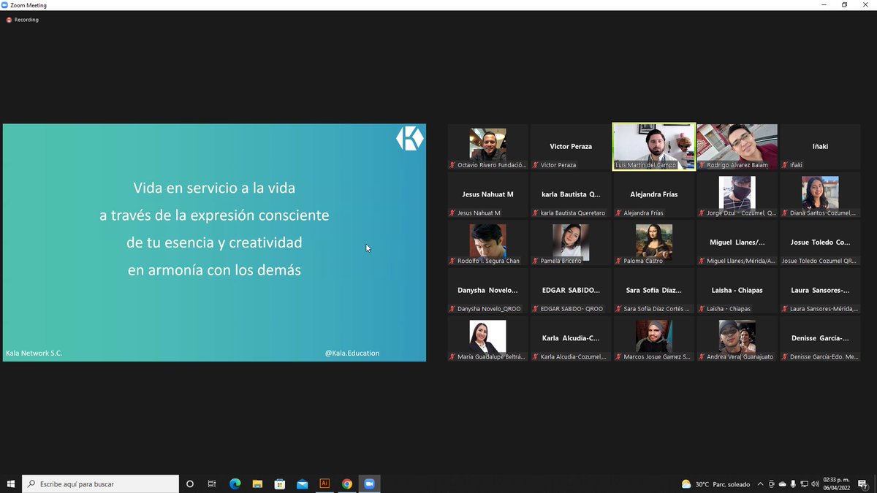Click the large "Denisse García-..." name text
877x493 pixels.
(820, 338)
